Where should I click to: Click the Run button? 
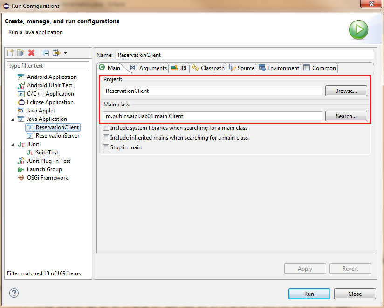pos(309,294)
